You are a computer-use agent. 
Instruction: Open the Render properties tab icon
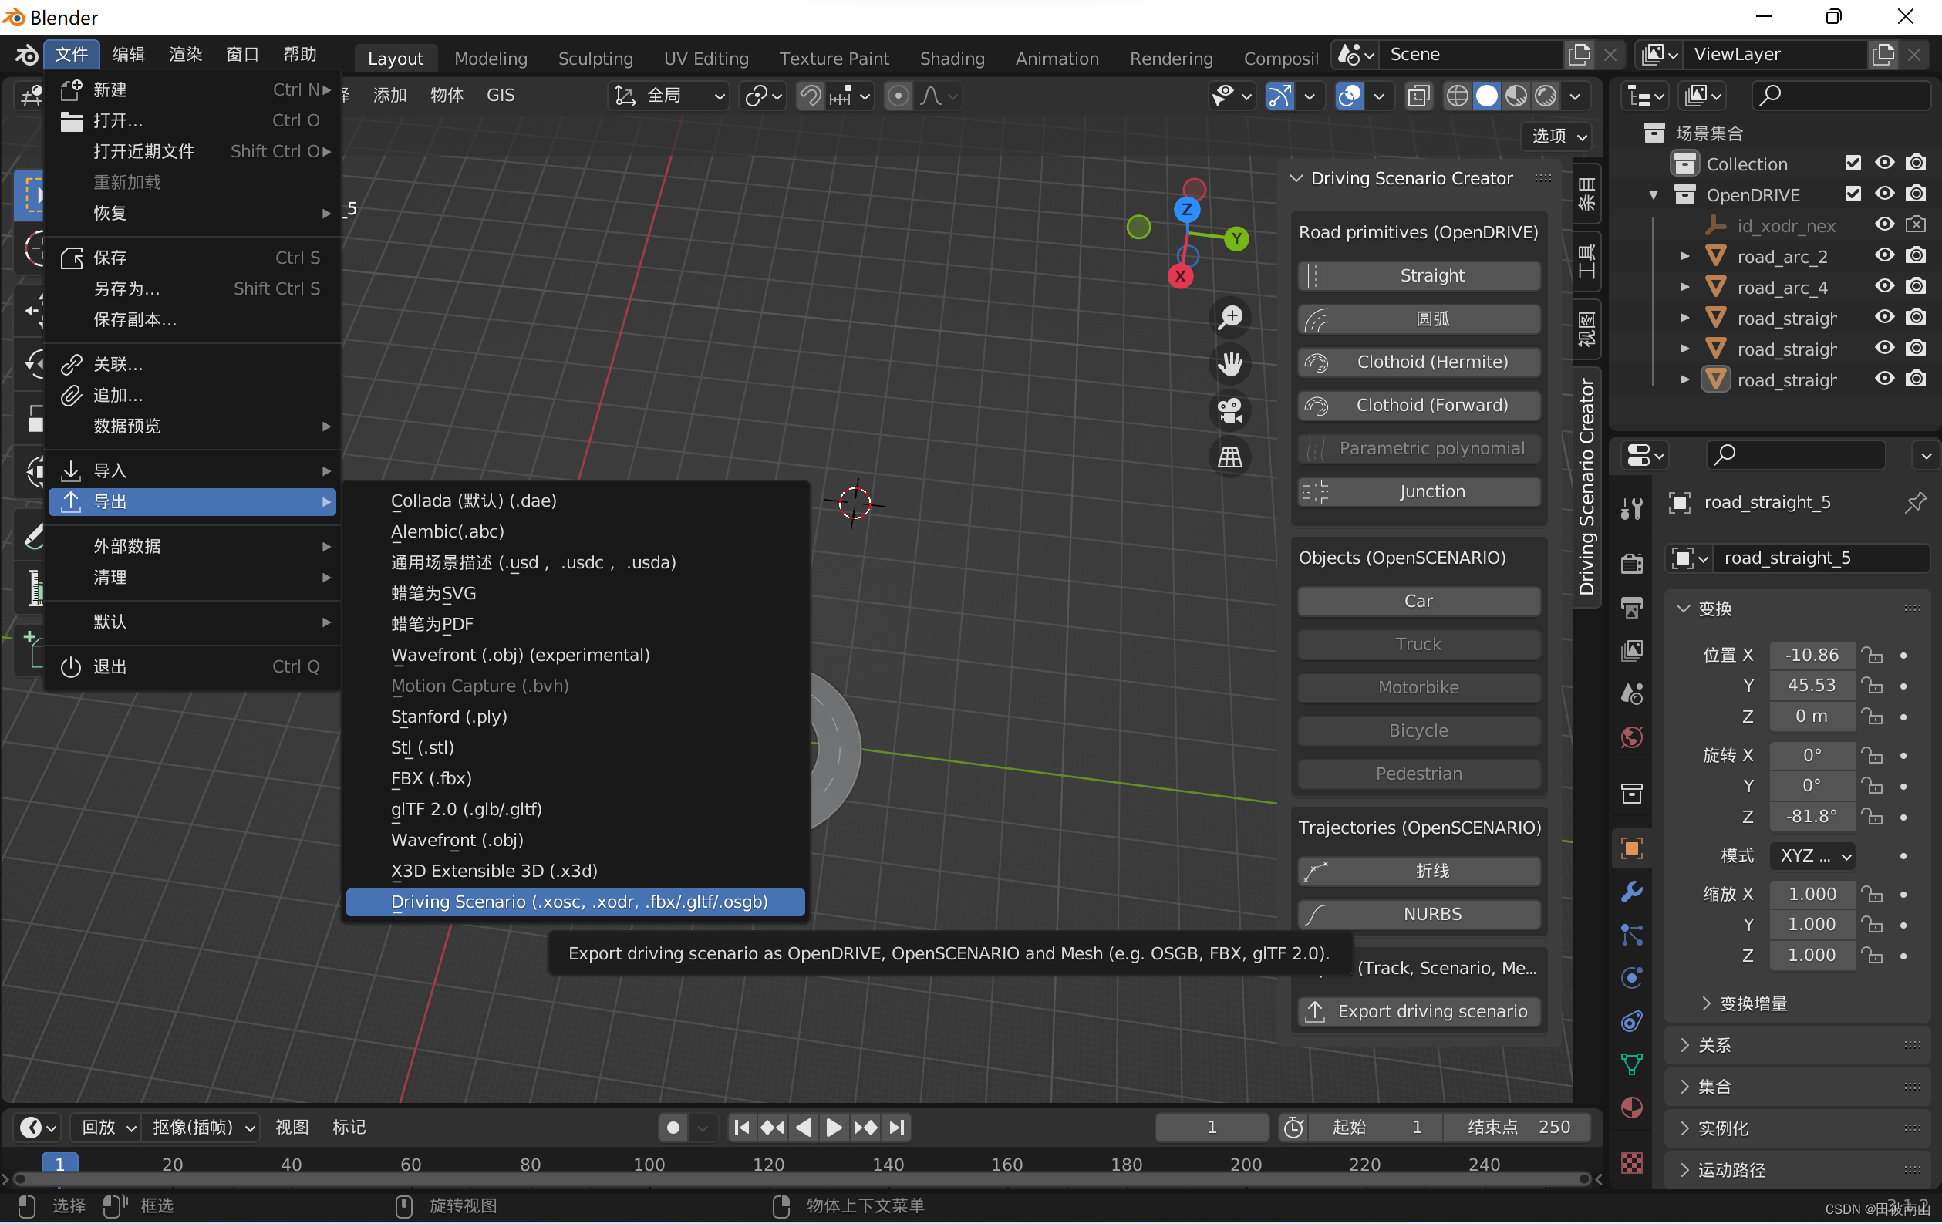(1631, 564)
